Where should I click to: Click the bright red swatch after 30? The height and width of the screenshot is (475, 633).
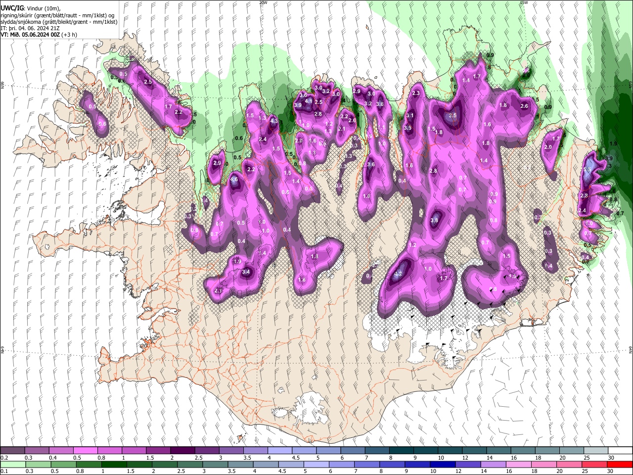(x=620, y=464)
